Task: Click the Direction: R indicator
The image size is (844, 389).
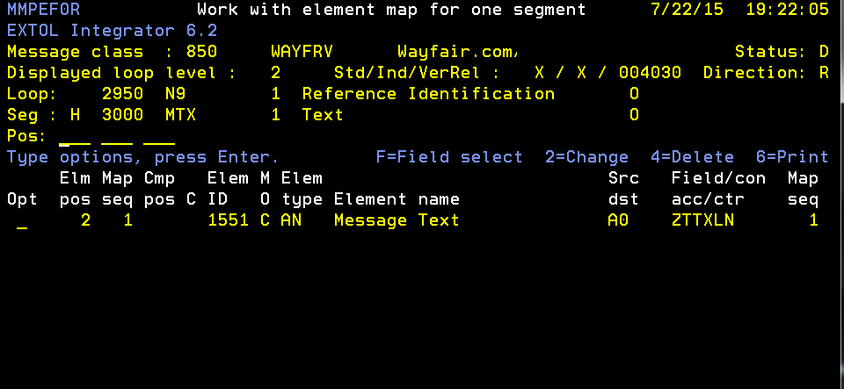Action: tap(766, 73)
